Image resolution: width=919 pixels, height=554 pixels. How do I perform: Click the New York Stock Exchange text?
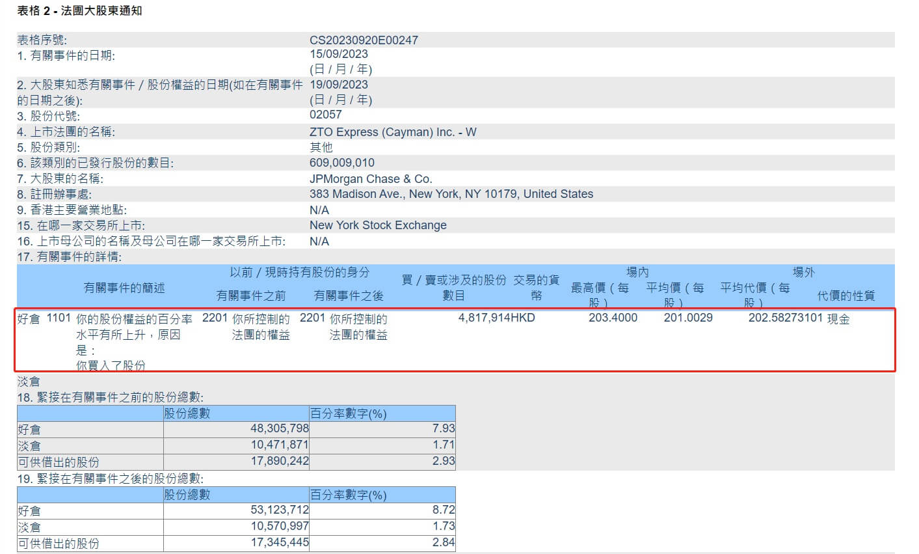click(378, 225)
